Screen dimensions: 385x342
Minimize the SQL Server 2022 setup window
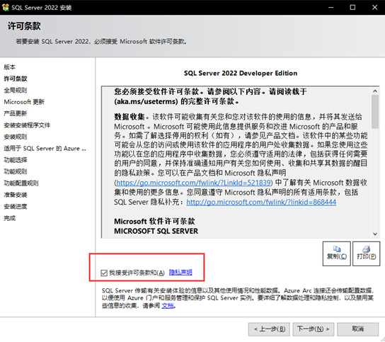(331, 7)
